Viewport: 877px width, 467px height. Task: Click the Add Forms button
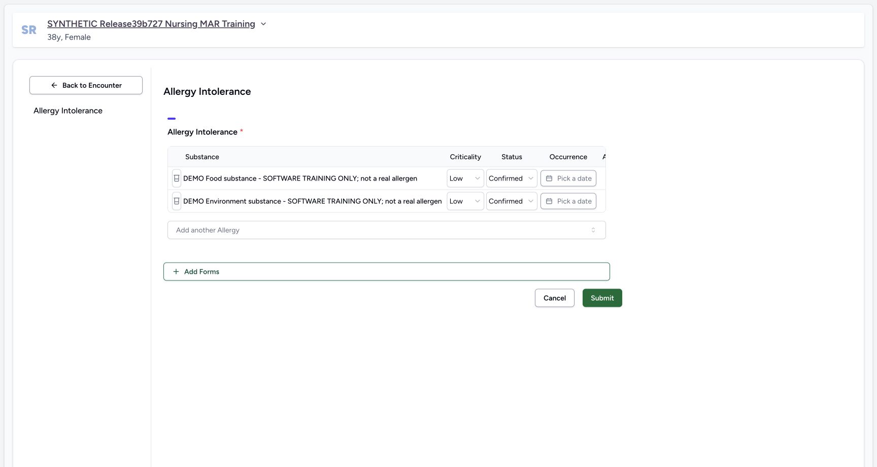(387, 272)
